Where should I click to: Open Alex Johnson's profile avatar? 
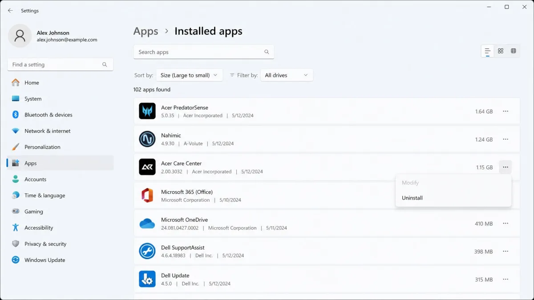pyautogui.click(x=20, y=36)
